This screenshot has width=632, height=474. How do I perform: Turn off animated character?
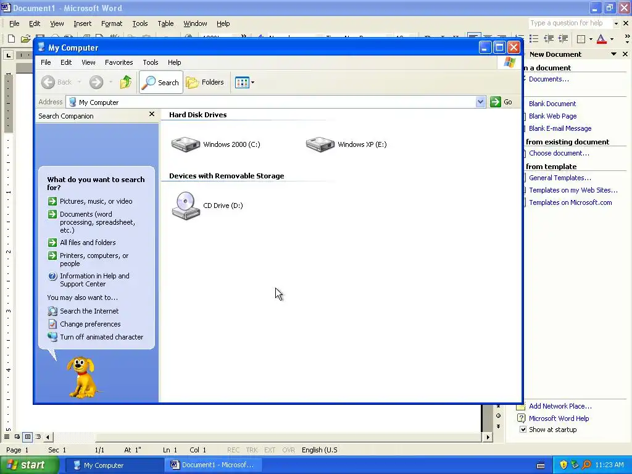[x=101, y=337]
